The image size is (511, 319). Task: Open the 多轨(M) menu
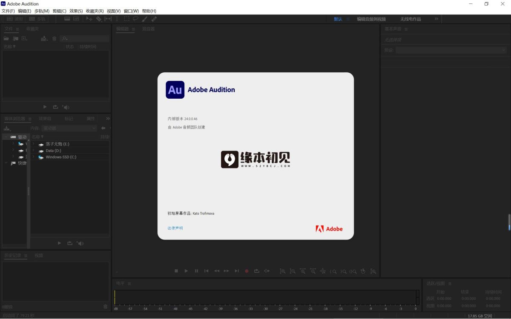click(x=42, y=11)
